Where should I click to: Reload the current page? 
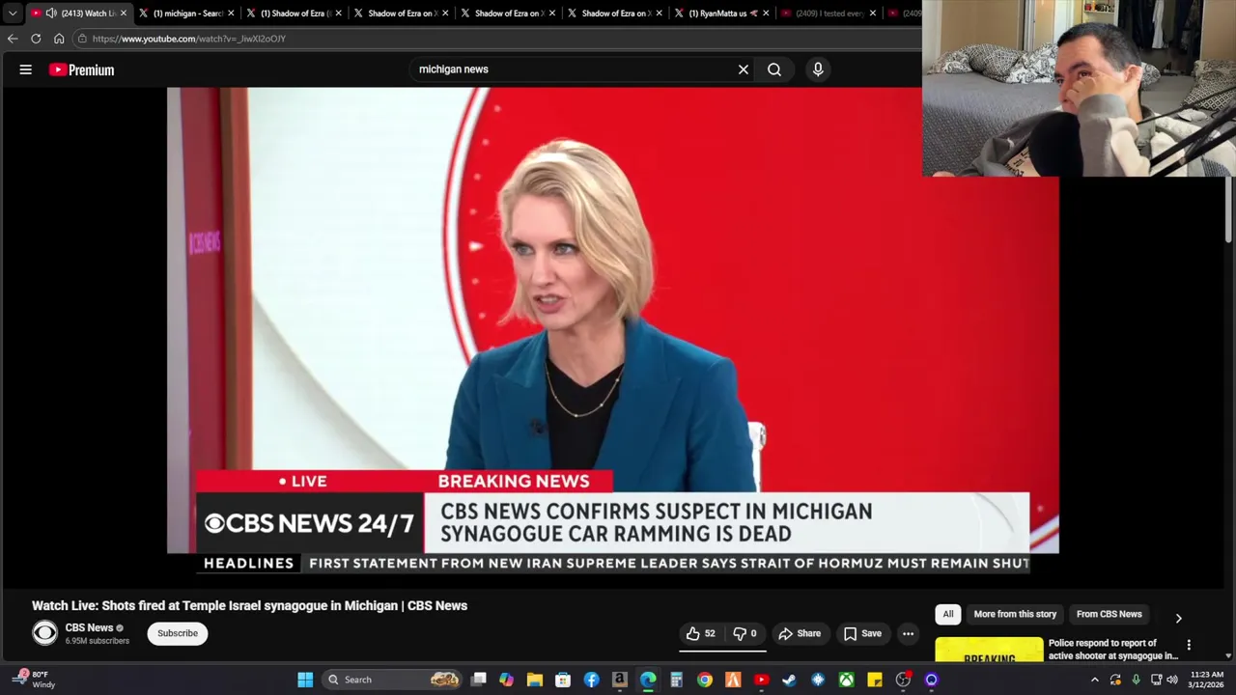pyautogui.click(x=36, y=39)
